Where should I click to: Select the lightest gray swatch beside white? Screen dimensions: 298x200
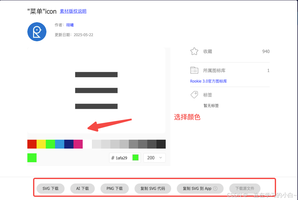(97, 144)
